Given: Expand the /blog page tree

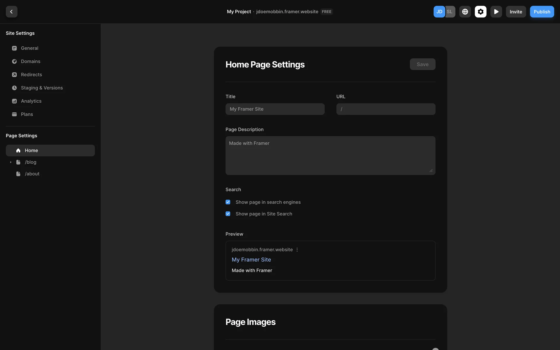Looking at the screenshot, I should (11, 162).
